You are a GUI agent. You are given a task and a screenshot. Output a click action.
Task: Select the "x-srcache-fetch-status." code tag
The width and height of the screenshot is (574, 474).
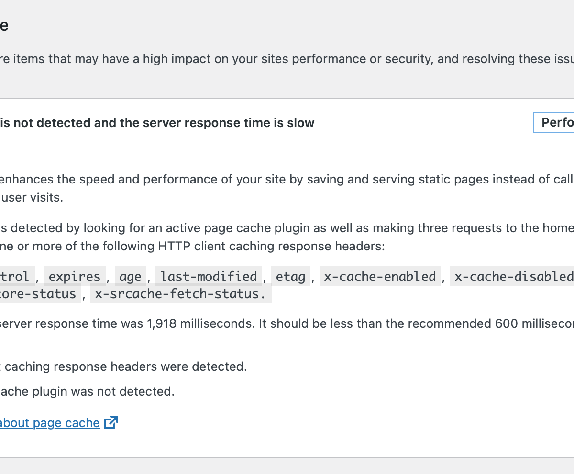point(181,294)
